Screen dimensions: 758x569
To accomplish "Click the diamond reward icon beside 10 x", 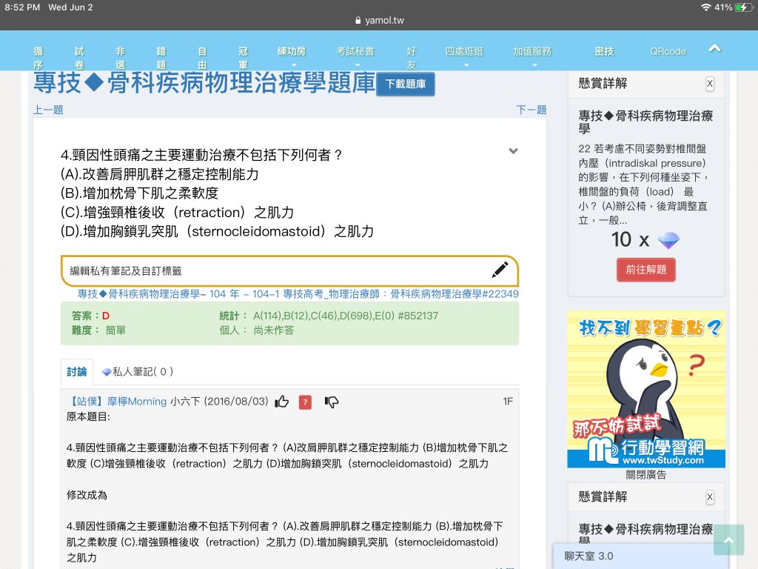I will click(x=668, y=240).
